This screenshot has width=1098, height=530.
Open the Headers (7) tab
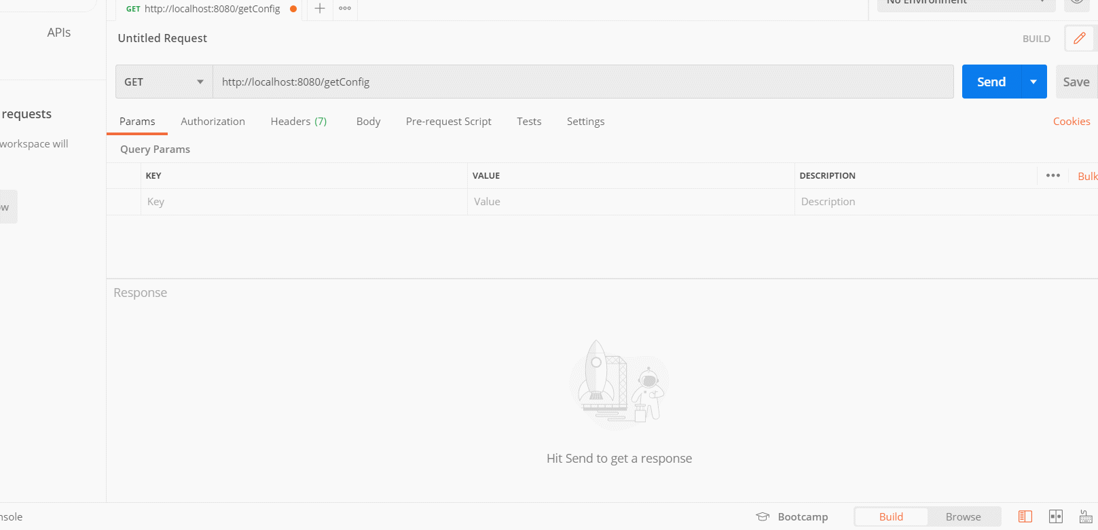pos(299,122)
